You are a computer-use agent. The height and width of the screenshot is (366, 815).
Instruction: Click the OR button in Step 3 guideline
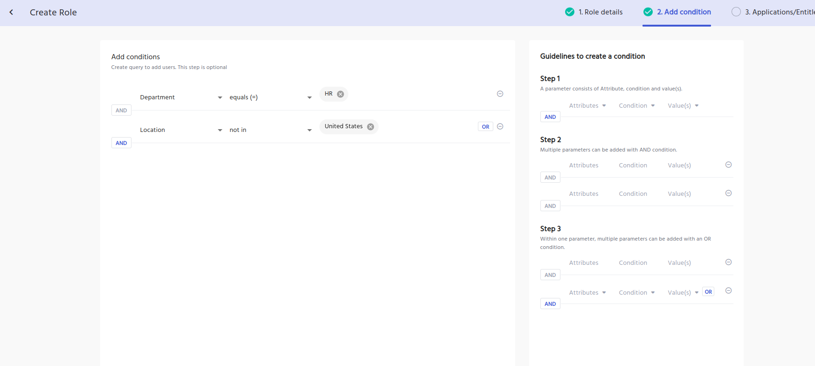click(708, 292)
